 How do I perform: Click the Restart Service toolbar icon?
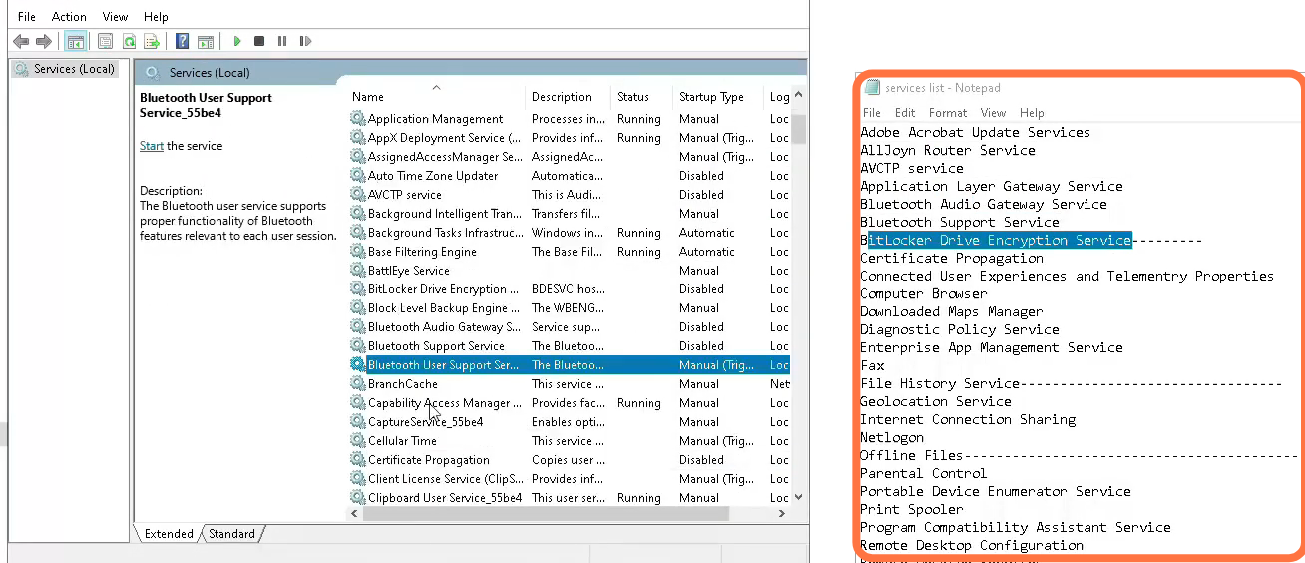[x=305, y=41]
